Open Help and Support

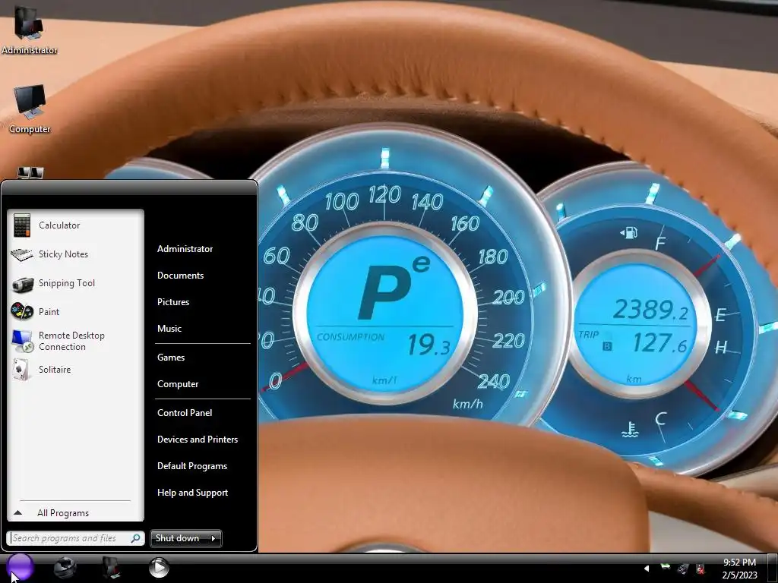[192, 493]
